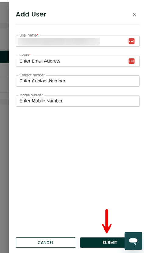Click the E-mail field label

click(25, 55)
